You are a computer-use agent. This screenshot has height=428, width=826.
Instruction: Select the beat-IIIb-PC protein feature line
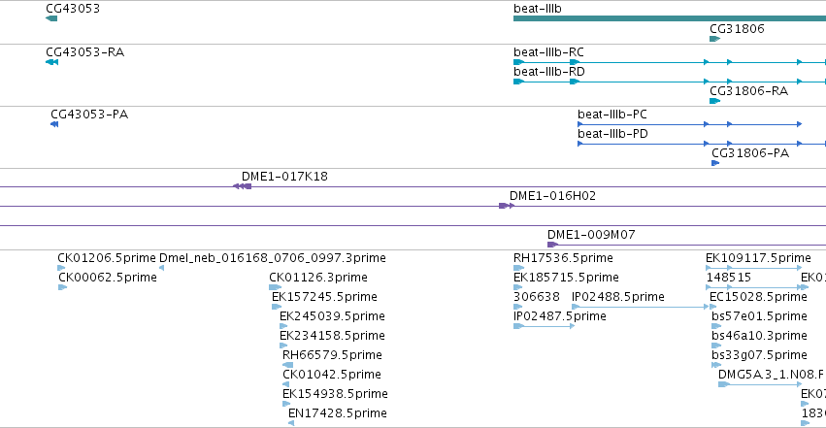(x=689, y=124)
